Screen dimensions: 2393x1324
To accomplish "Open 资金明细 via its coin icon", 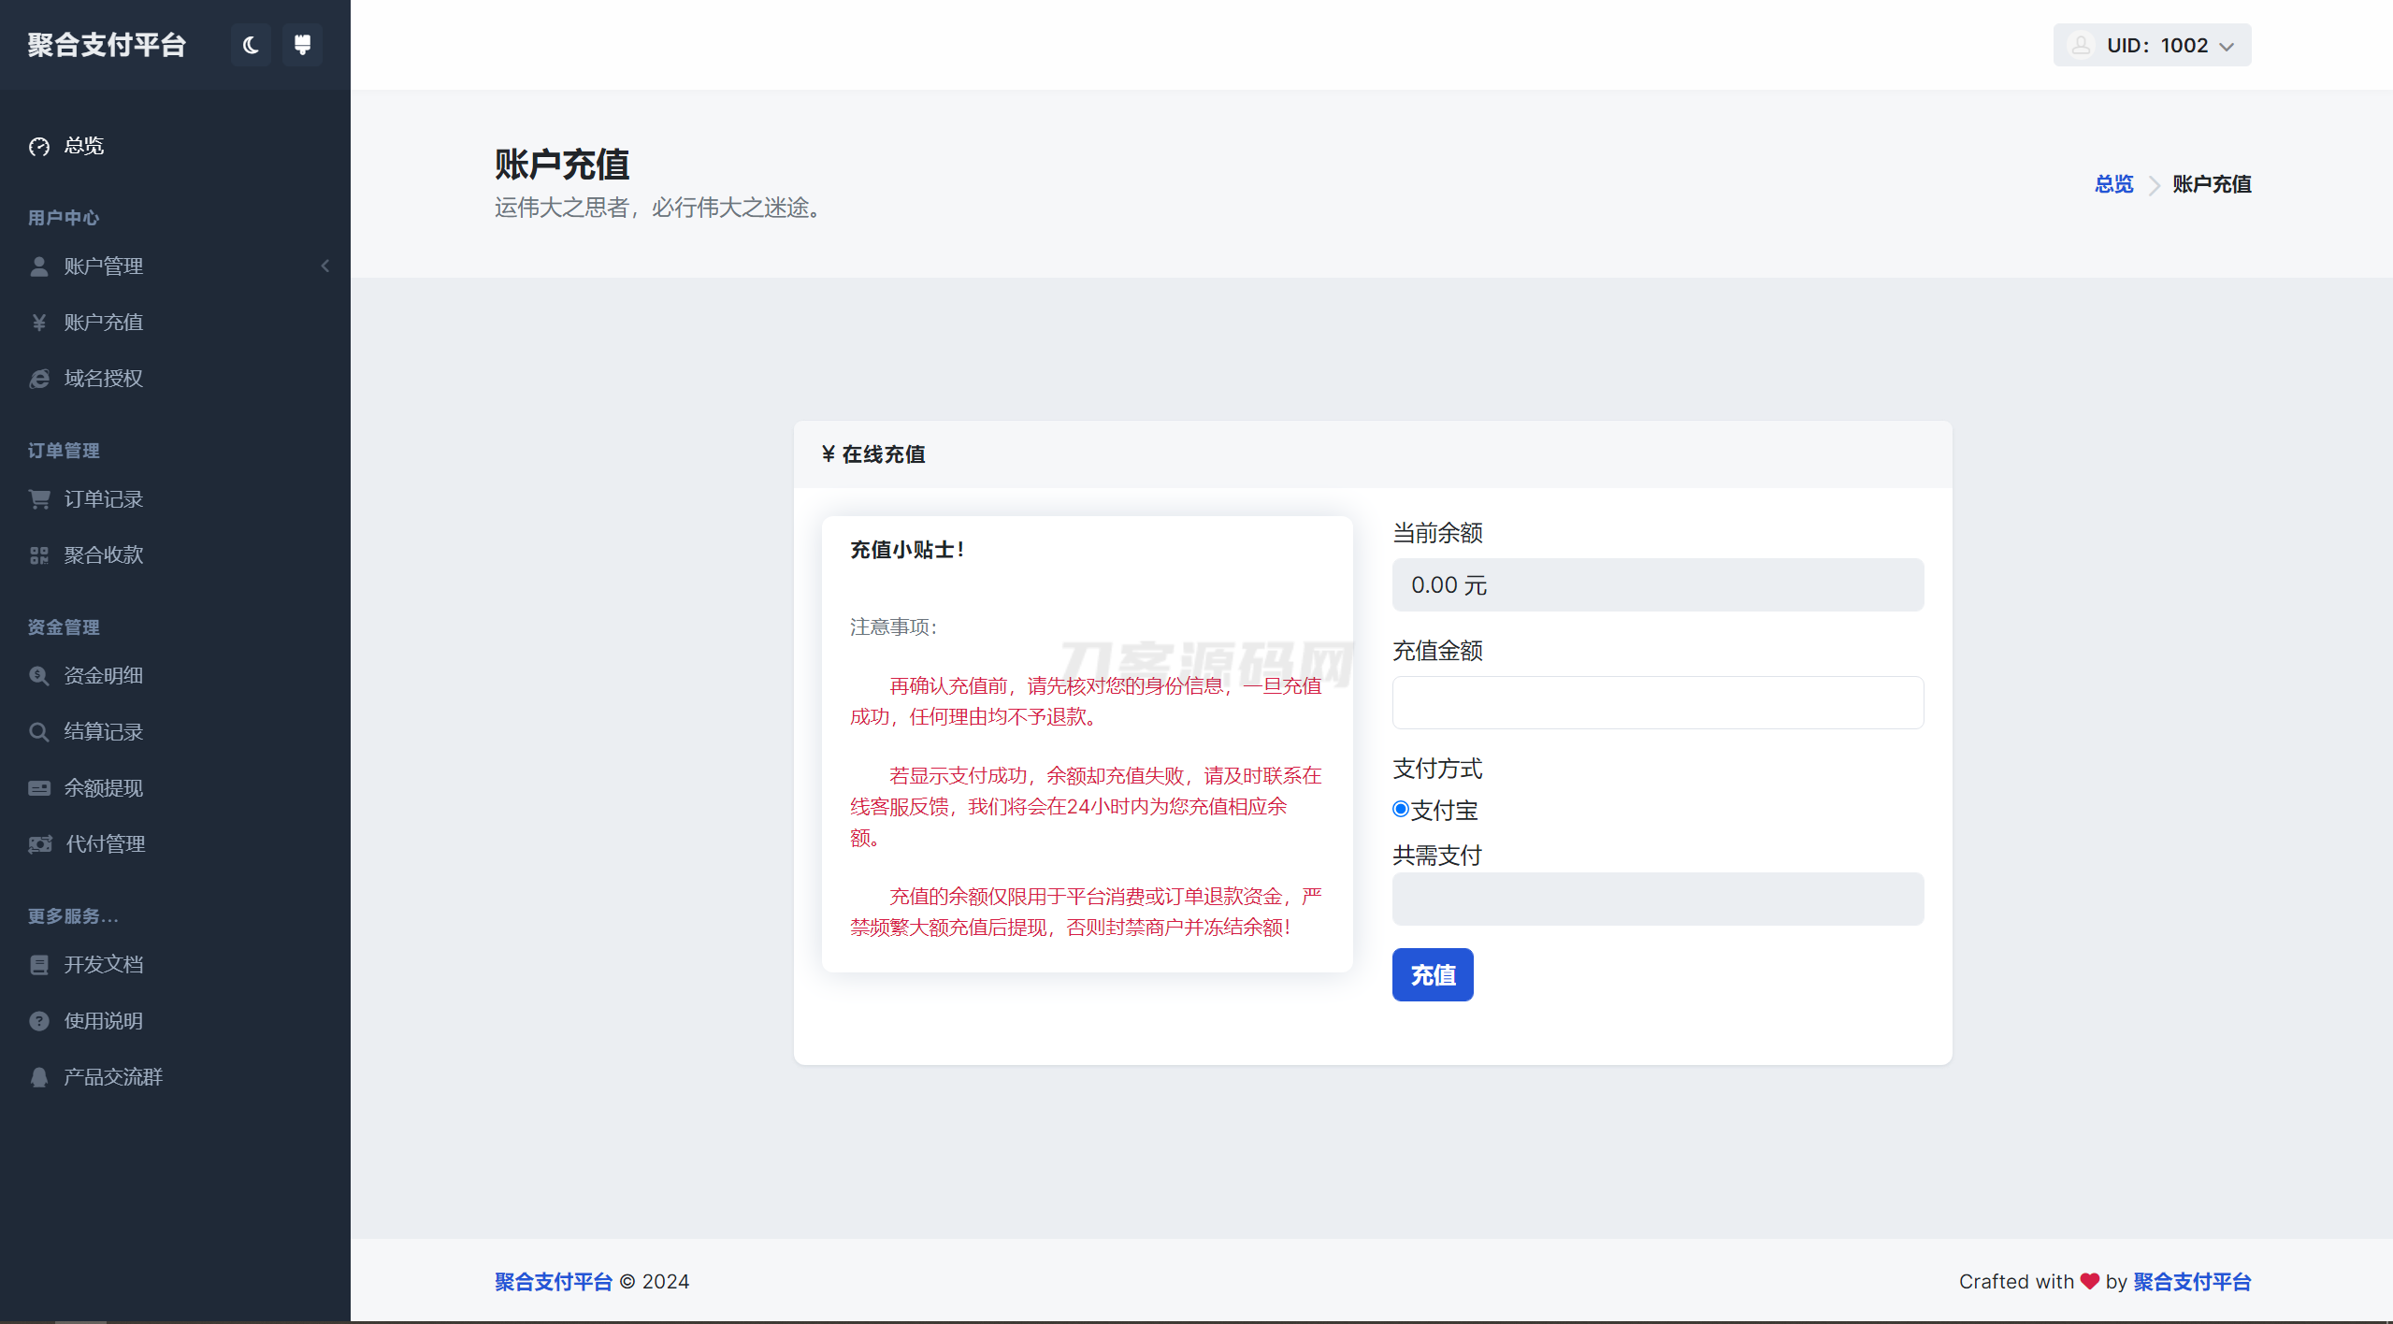I will pyautogui.click(x=38, y=675).
